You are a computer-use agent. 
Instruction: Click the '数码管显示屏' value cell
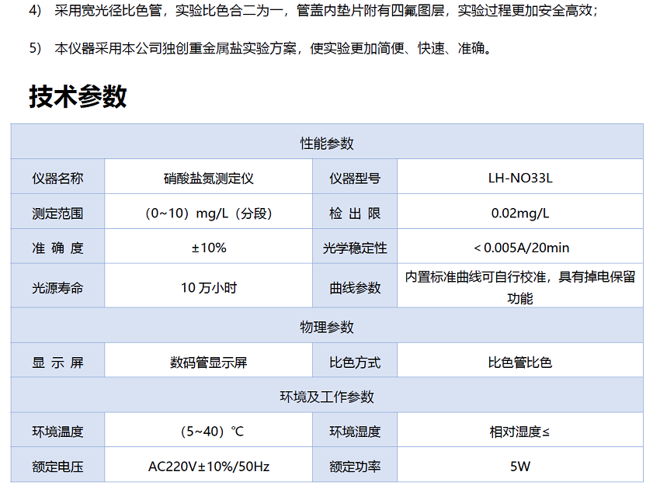[x=208, y=360]
